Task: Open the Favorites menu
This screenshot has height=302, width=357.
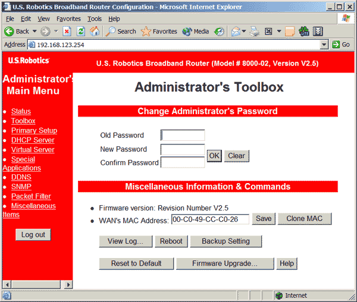Action: pos(68,19)
